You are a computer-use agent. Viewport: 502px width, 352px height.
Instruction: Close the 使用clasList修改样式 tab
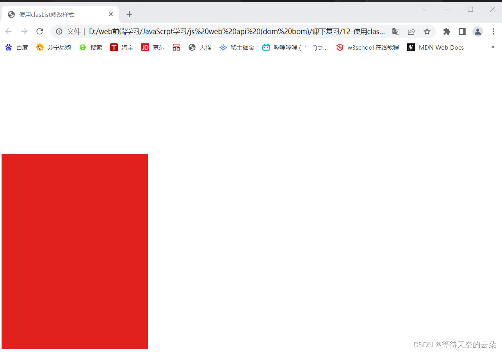111,14
